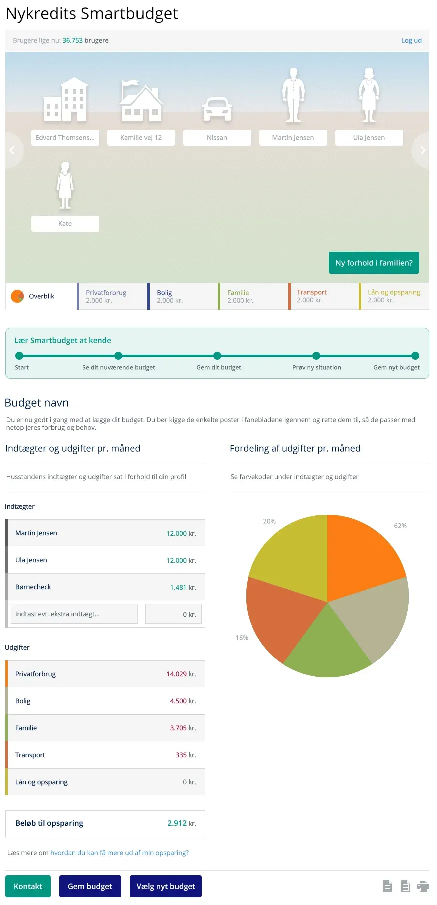Click the Edvard Thomsens apartment building icon
Viewport: 437px width, 905px height.
(65, 99)
